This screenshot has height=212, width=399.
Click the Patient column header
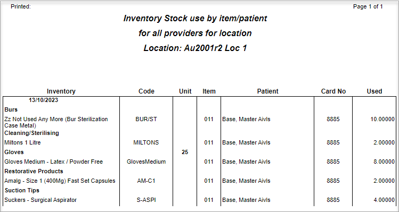point(268,91)
